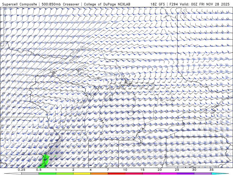Select the yellow color bar segment

click(x=82, y=174)
